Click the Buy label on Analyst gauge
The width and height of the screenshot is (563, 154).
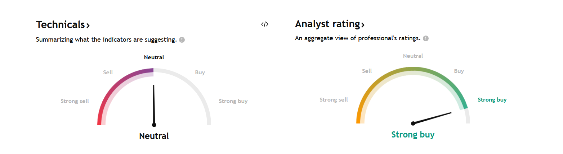pyautogui.click(x=459, y=71)
